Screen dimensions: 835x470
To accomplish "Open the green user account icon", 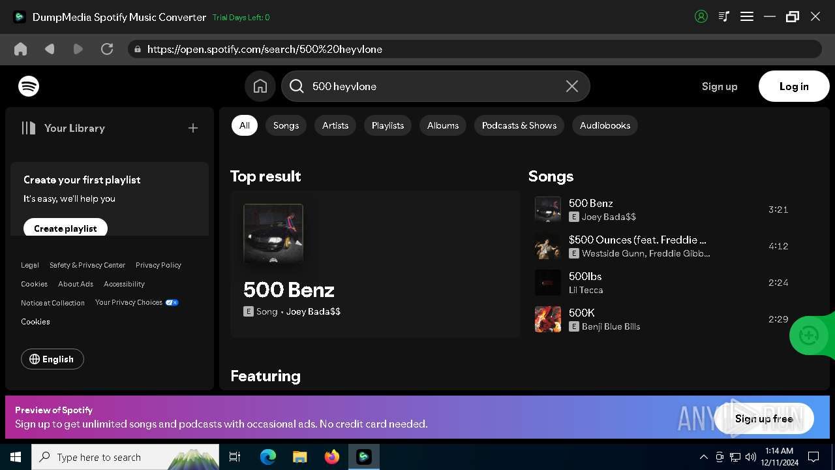I will coord(701,17).
